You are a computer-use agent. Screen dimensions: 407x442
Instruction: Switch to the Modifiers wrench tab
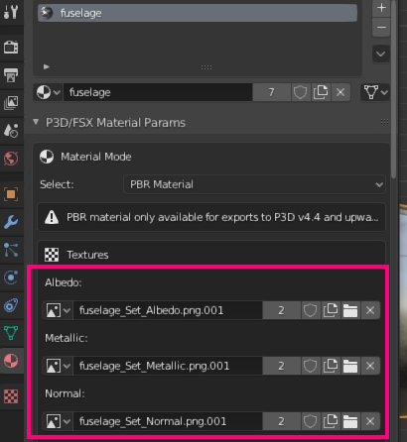tap(11, 222)
